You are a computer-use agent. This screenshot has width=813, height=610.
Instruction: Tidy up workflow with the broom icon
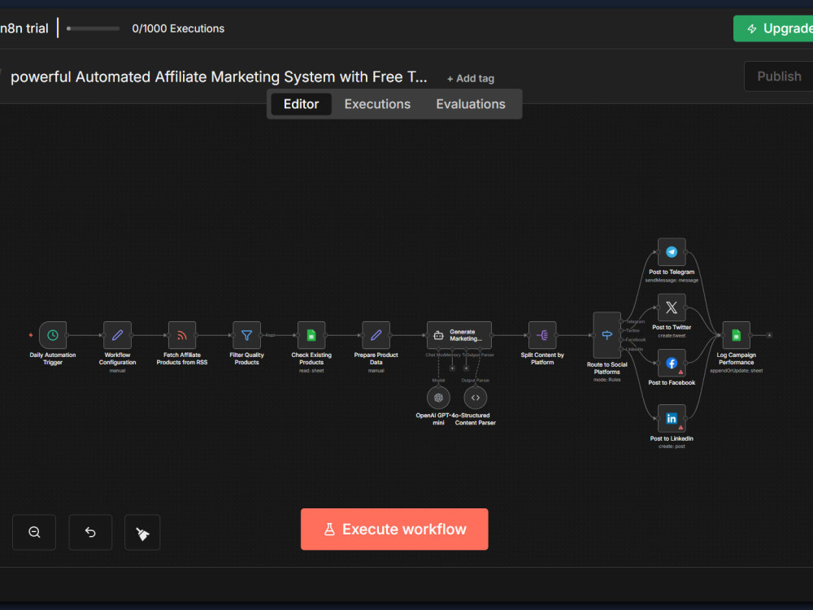pos(142,532)
